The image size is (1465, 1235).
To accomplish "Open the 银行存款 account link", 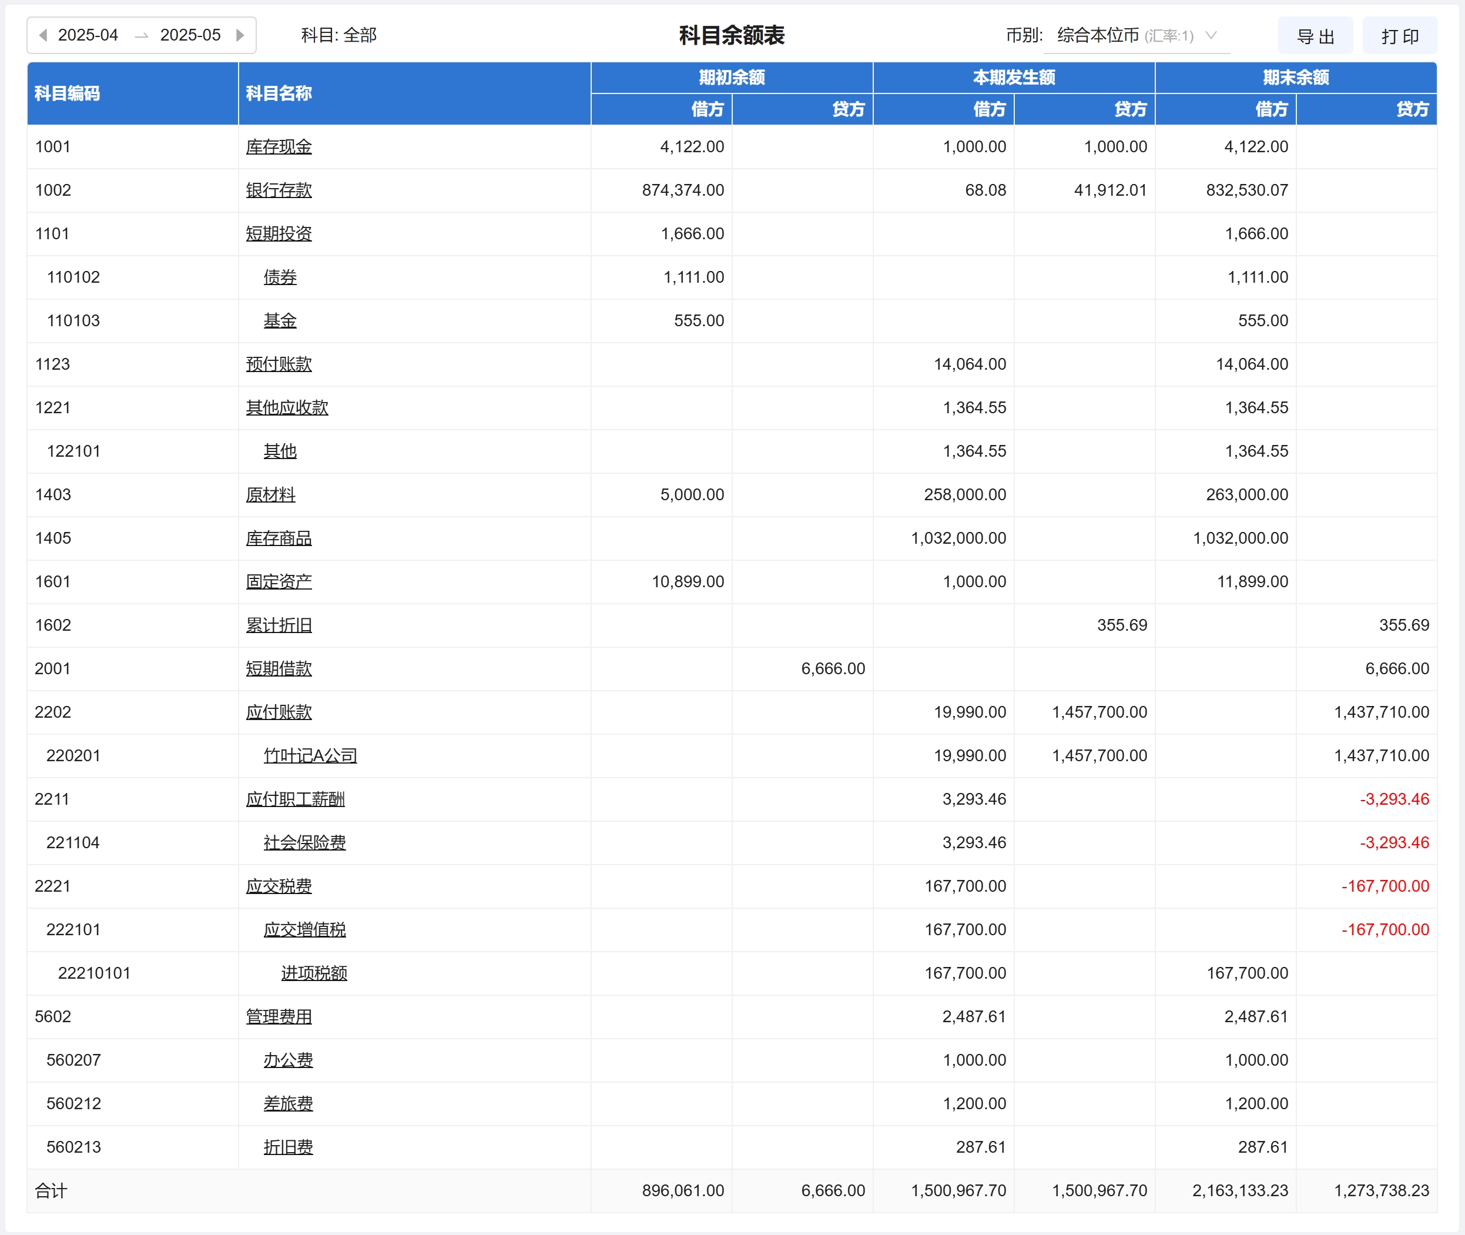I will click(279, 190).
